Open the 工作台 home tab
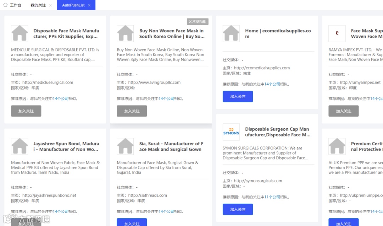 click(x=12, y=5)
